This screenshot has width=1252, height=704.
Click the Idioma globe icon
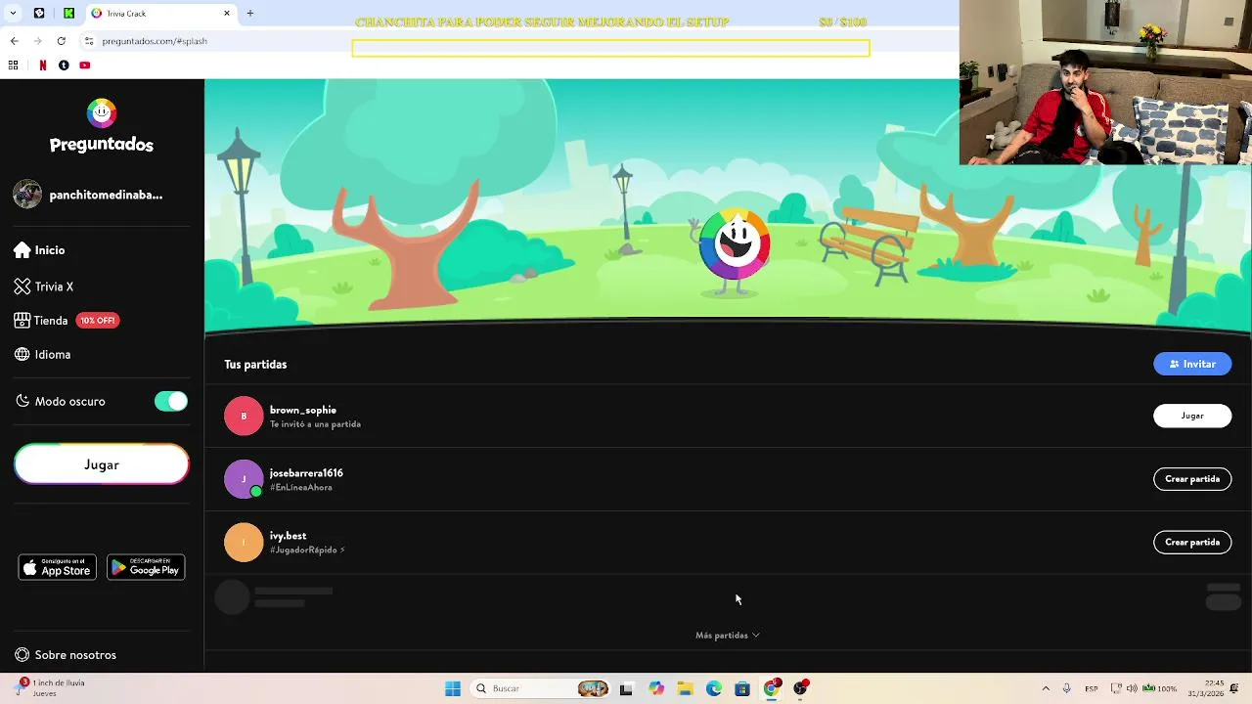point(22,355)
